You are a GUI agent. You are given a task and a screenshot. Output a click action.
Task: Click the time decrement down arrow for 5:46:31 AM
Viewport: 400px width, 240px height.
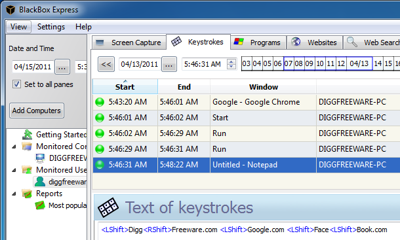tap(231, 67)
